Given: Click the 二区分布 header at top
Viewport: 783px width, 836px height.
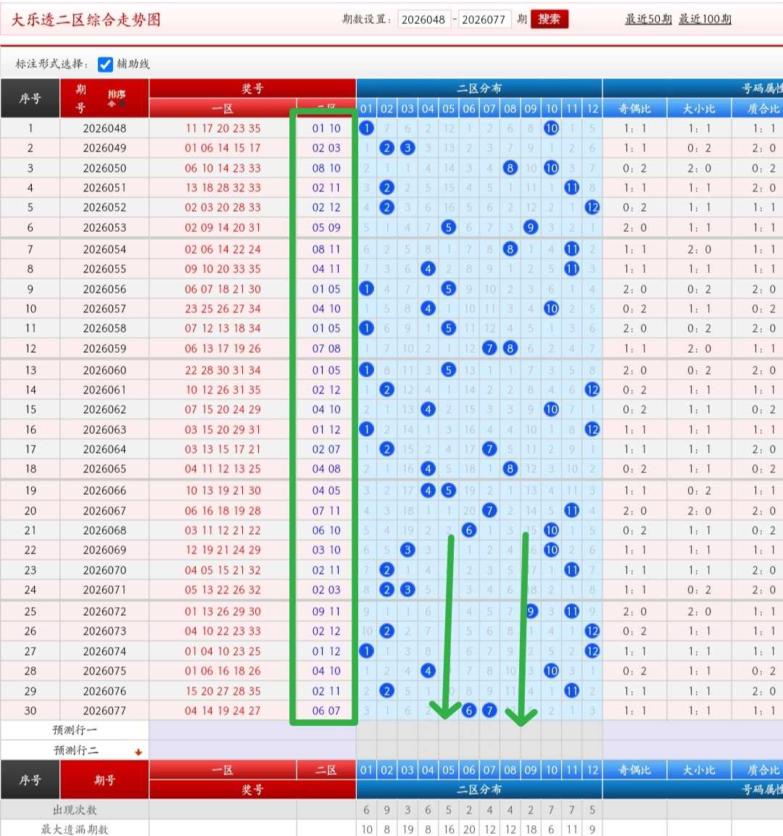Looking at the screenshot, I should pos(478,88).
